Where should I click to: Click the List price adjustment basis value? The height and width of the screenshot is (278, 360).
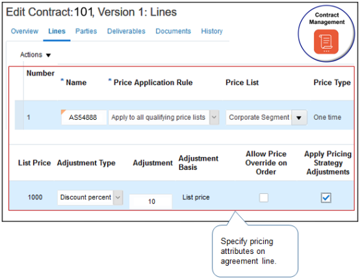point(196,197)
